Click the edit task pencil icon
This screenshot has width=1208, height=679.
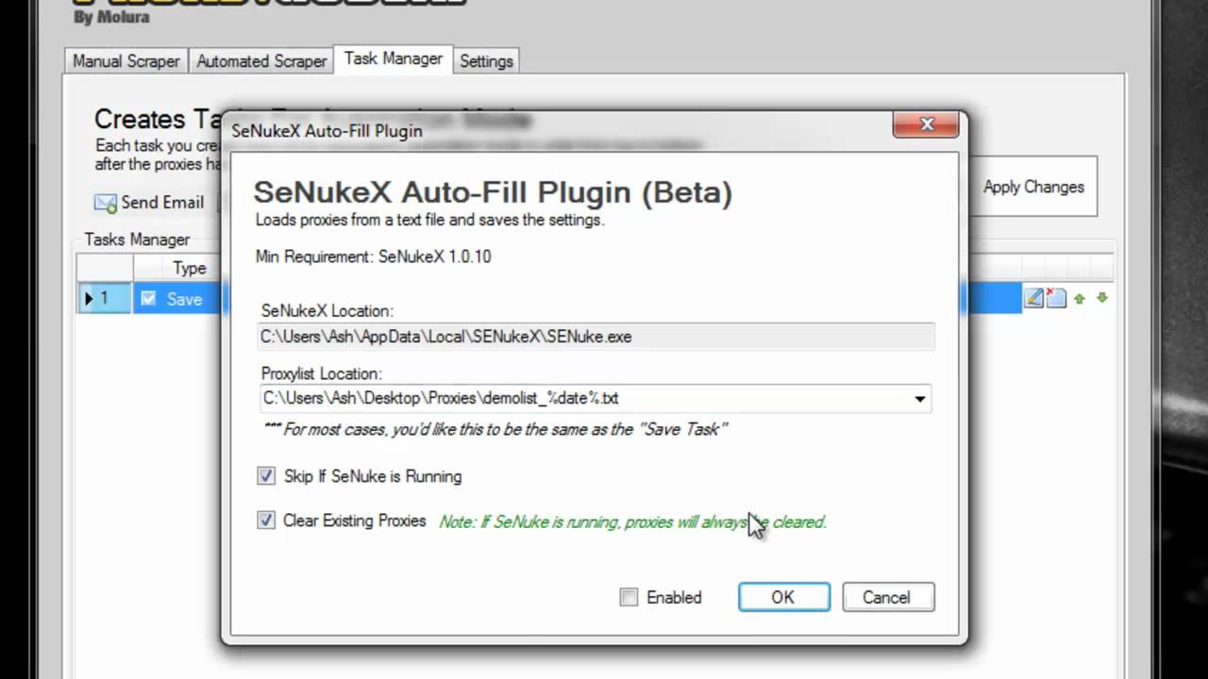[x=1034, y=299]
